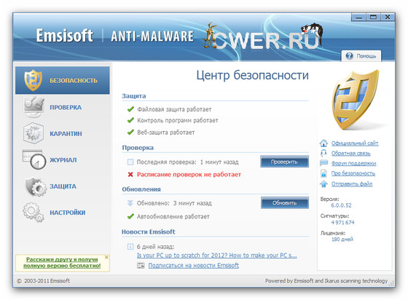This screenshot has width=408, height=300.
Task: Follow the Отправить файл link
Action: (x=352, y=183)
